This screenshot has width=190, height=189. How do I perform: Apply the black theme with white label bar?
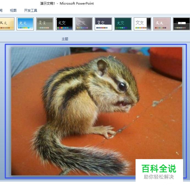[181, 24]
